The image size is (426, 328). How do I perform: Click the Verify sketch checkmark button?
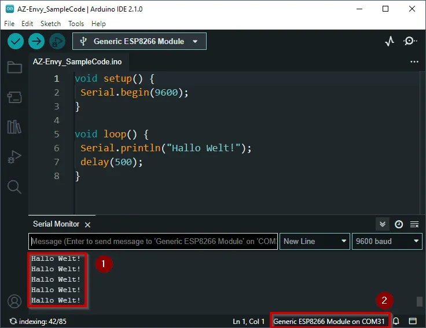(x=16, y=42)
